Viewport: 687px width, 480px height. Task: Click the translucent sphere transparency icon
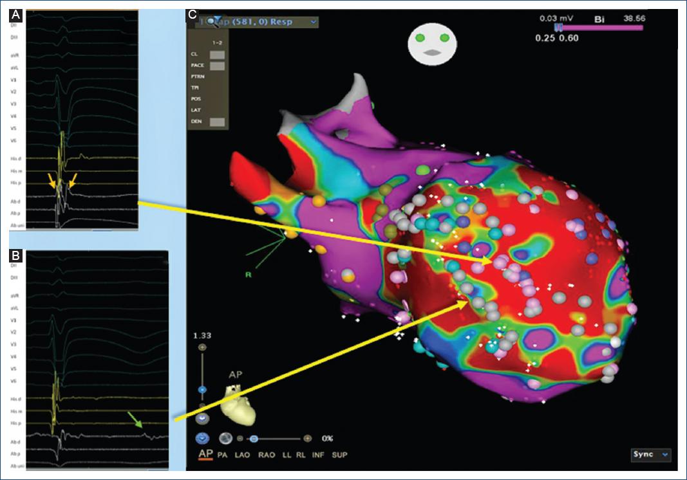click(x=225, y=438)
